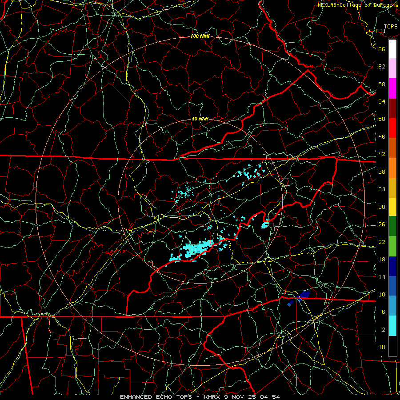Click the "22" legend value
Screen dimensions: 400x400
pyautogui.click(x=382, y=242)
